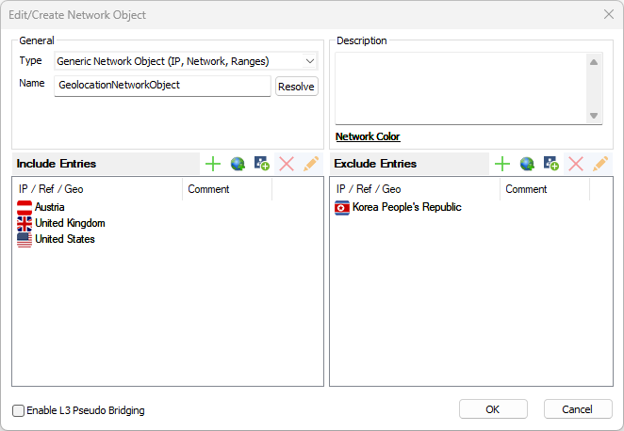The height and width of the screenshot is (431, 624).
Task: Confirm with the OK button
Action: point(493,409)
